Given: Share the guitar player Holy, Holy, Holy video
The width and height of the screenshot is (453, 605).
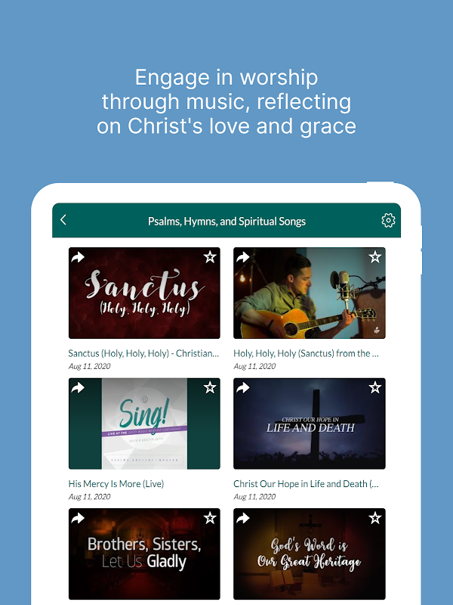Looking at the screenshot, I should (x=242, y=257).
